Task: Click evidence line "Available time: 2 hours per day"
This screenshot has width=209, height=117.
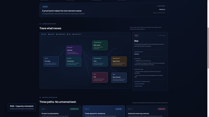Action: (143, 61)
